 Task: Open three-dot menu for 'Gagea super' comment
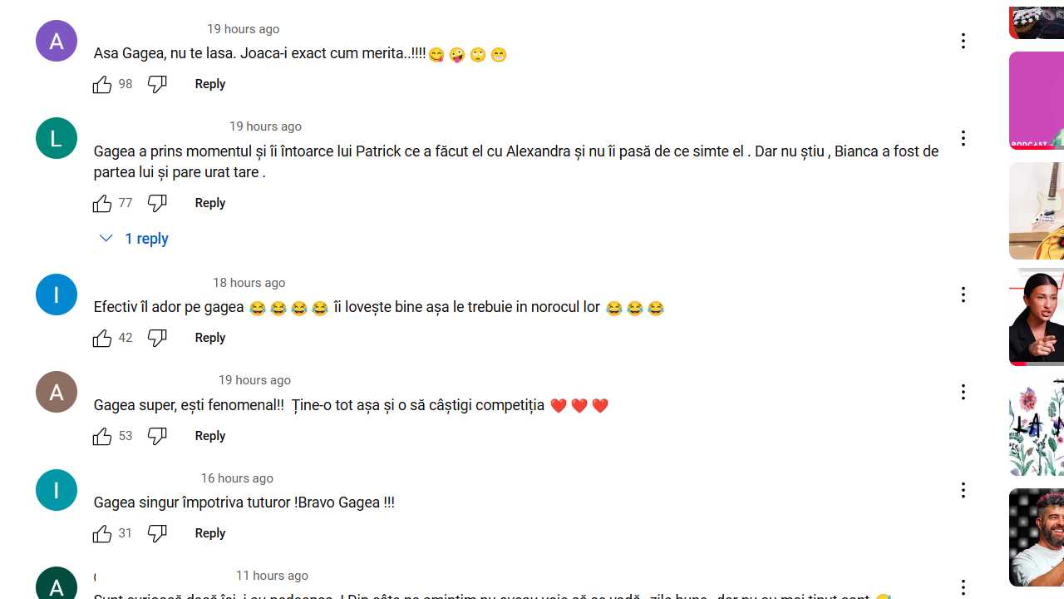pyautogui.click(x=963, y=392)
